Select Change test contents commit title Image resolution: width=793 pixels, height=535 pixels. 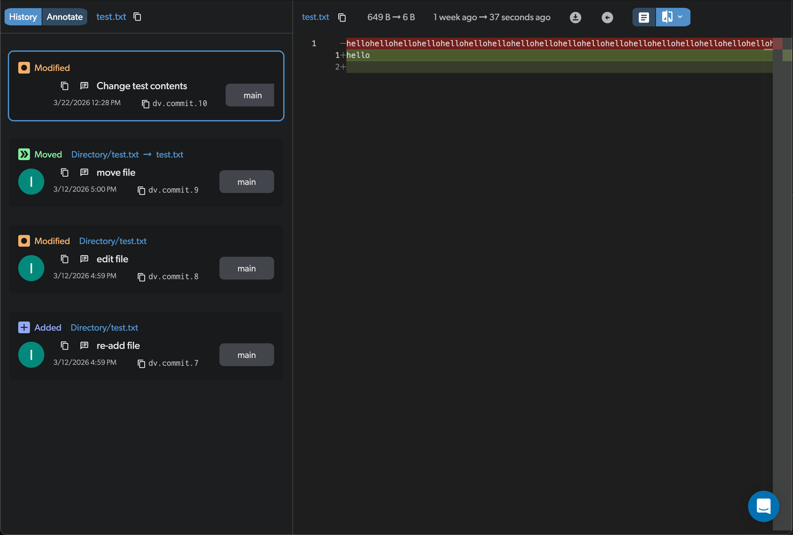click(142, 86)
